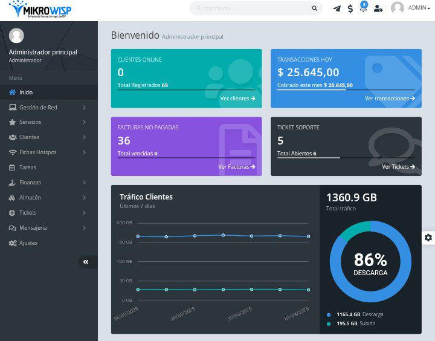The image size is (435, 341).
Task: Open Ajustes in the sidebar
Action: [28, 243]
